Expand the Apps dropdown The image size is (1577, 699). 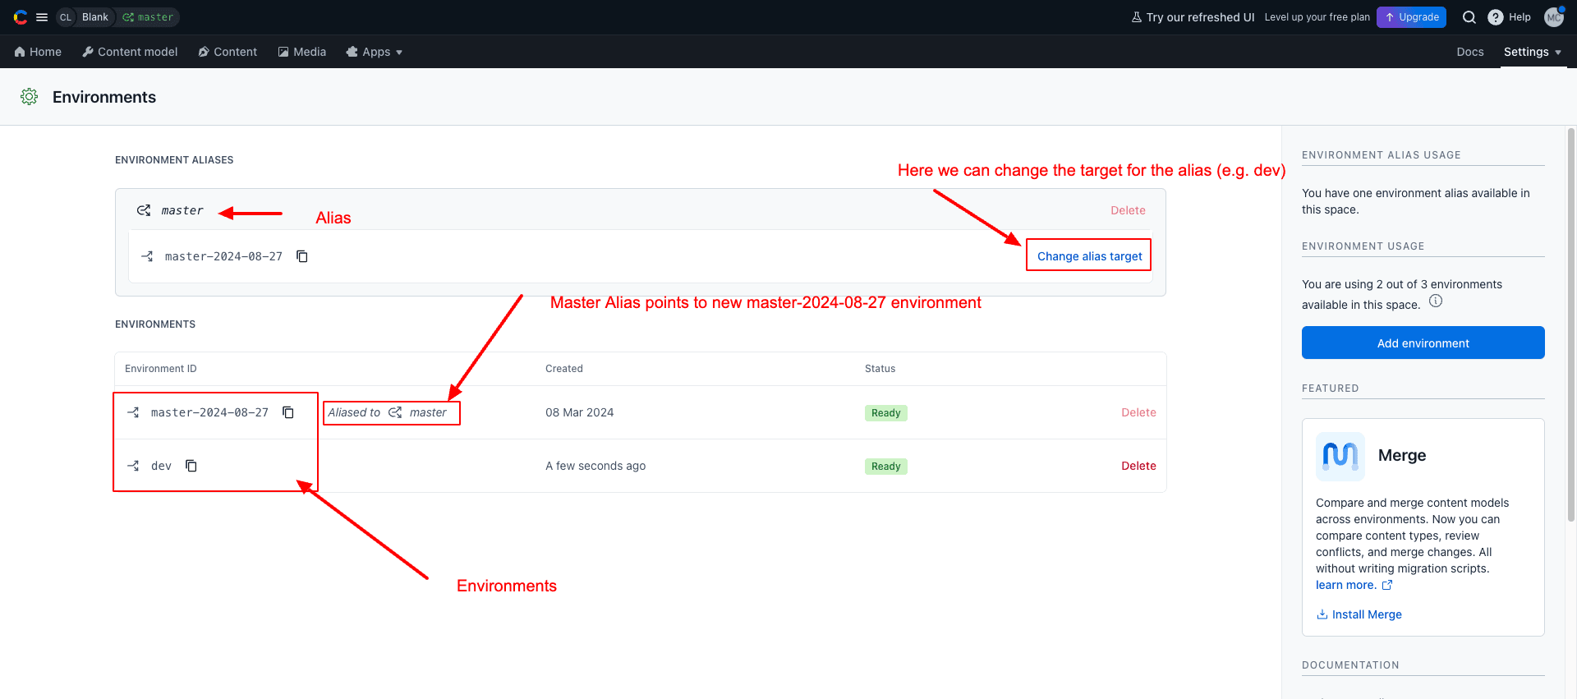tap(375, 52)
